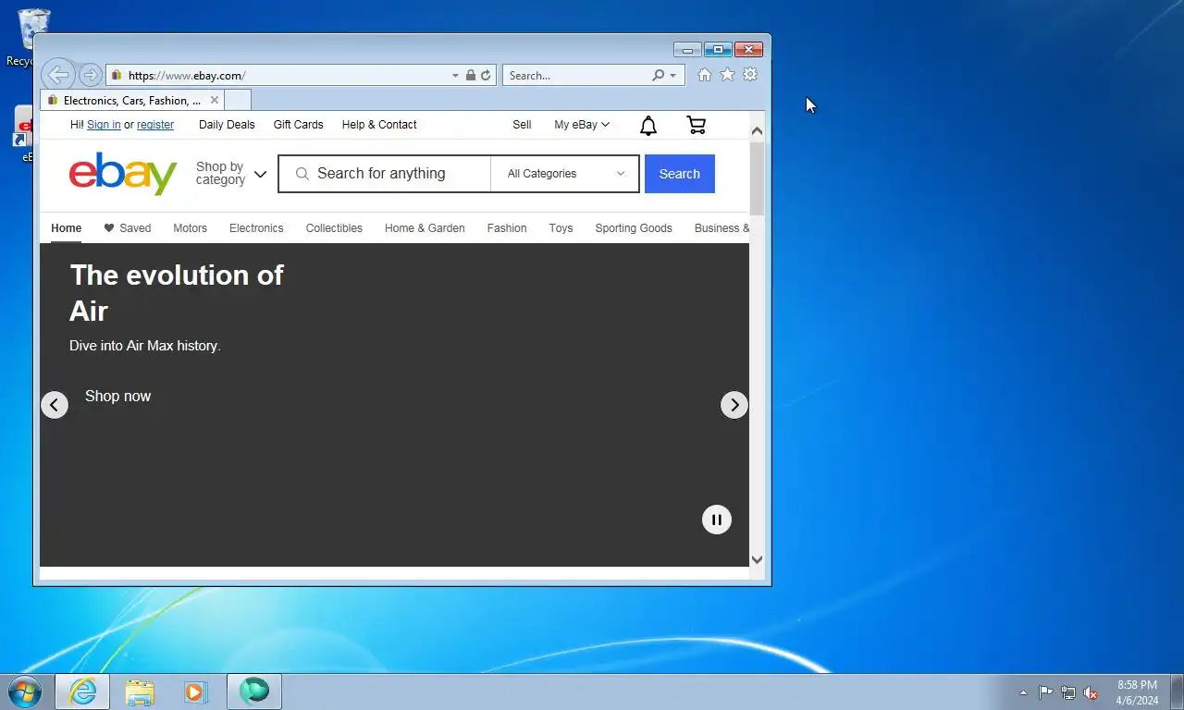Click the green round taskbar app icon
This screenshot has width=1184, height=710.
pyautogui.click(x=254, y=692)
